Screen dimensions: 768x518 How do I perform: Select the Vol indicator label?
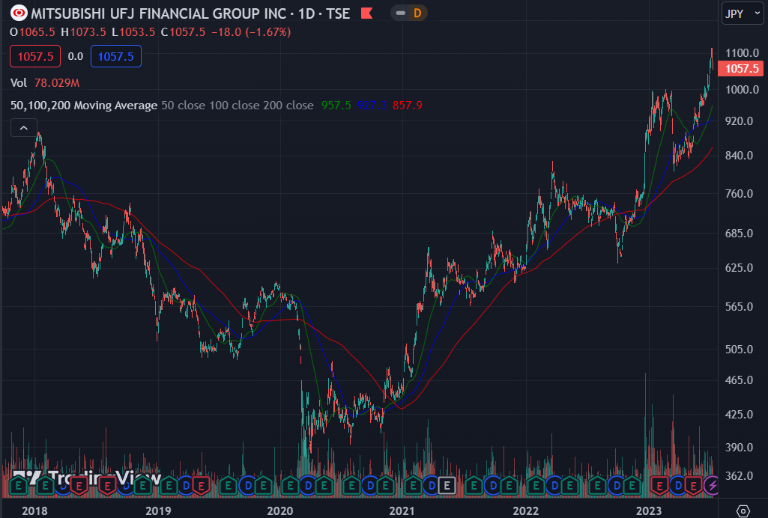coord(19,82)
